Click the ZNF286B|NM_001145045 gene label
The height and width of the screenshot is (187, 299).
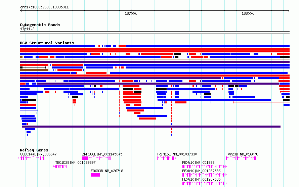click(x=102, y=154)
